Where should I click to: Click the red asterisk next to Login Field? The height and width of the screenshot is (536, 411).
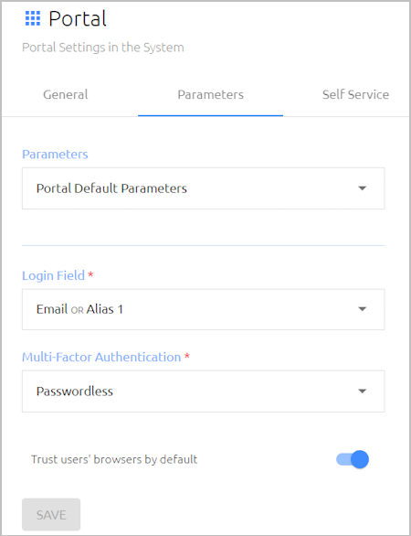[x=90, y=274]
